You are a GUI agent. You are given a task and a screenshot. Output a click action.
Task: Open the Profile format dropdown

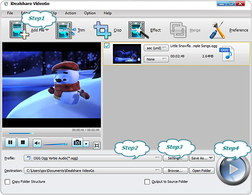tap(92, 158)
